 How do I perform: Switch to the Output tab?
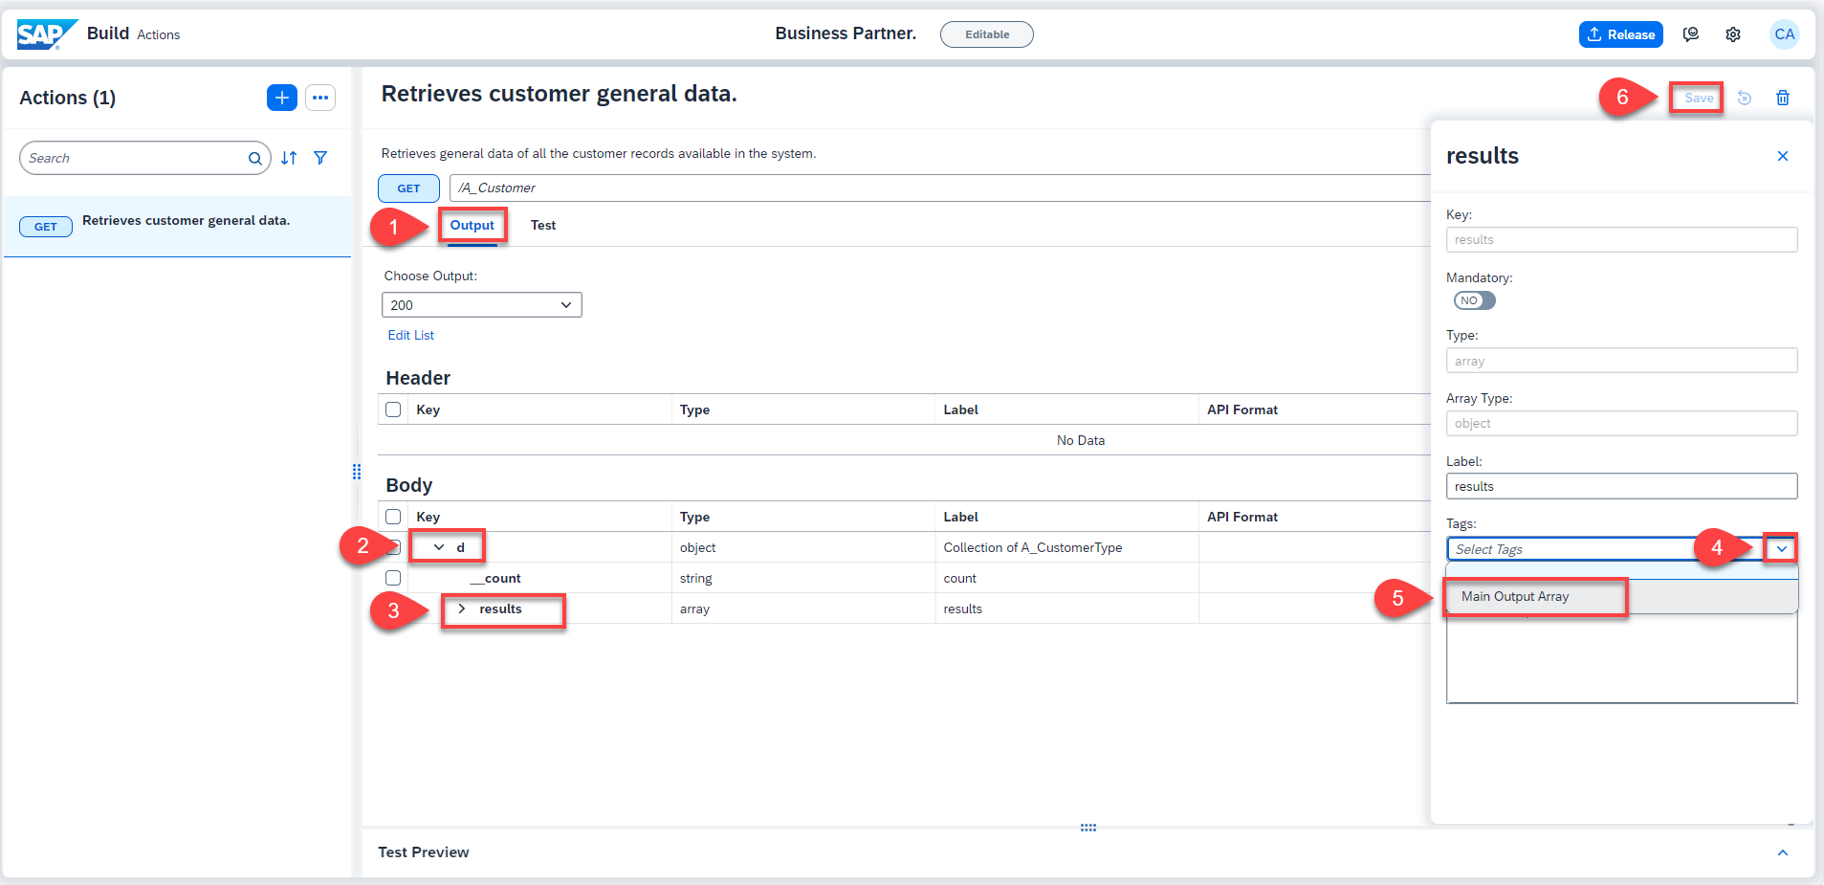point(472,226)
